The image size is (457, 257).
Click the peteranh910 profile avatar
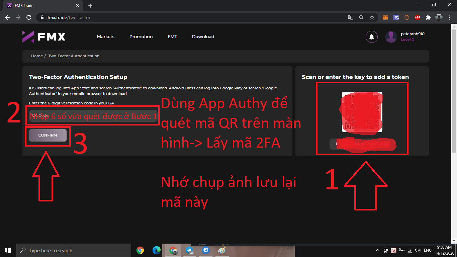(391, 37)
